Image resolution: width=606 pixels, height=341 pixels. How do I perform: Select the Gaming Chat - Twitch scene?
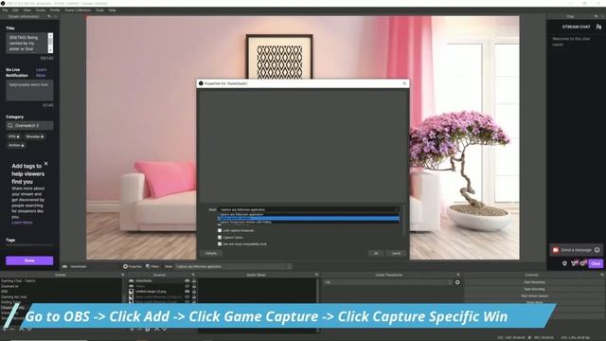tap(18, 280)
